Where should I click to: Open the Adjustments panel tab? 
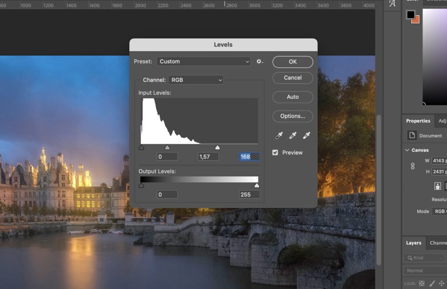point(442,121)
